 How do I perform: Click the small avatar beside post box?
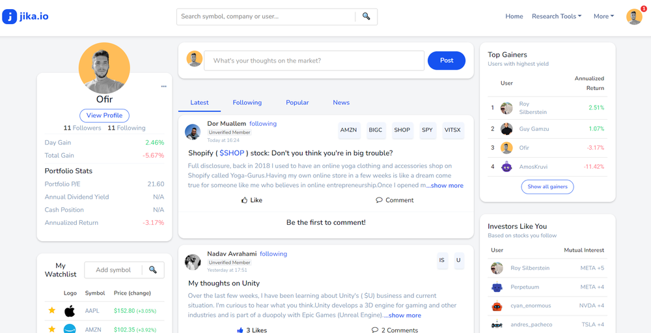point(194,59)
